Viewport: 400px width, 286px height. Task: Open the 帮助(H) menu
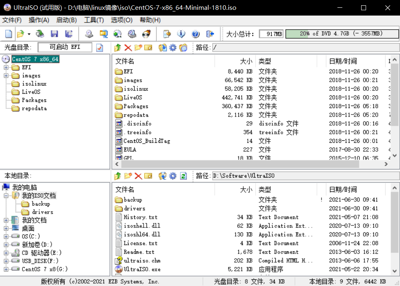click(150, 20)
